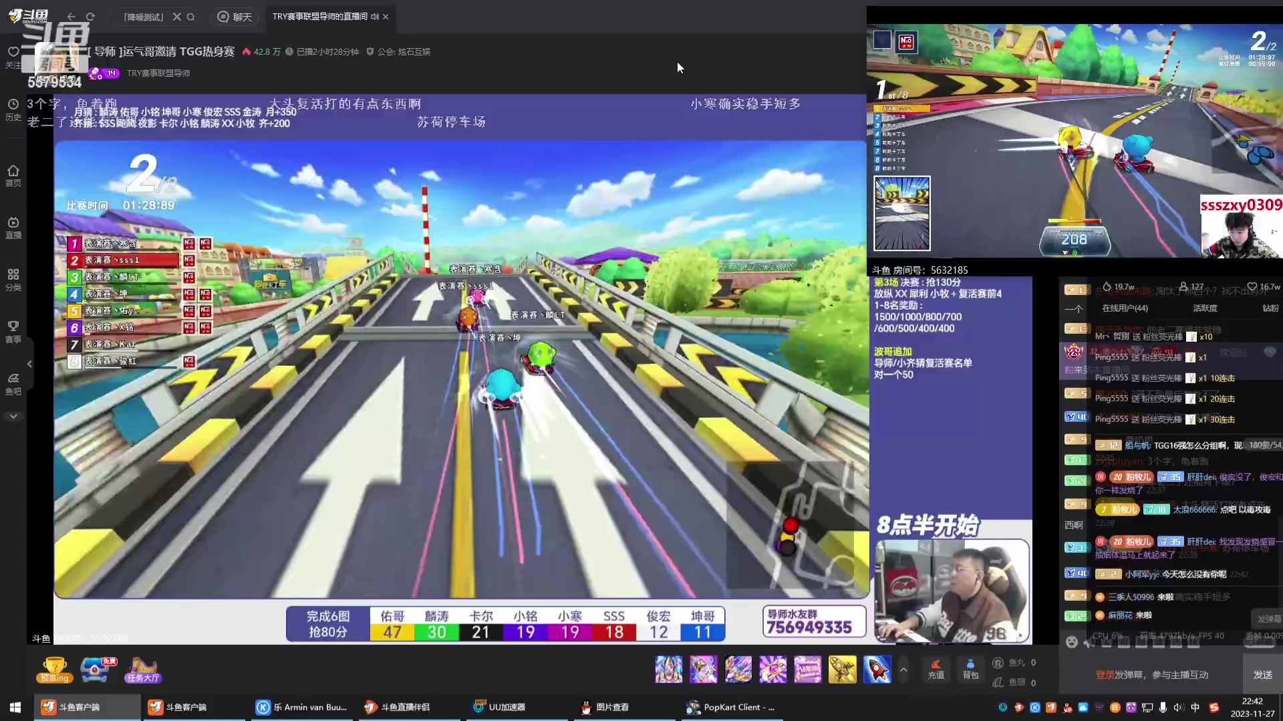
Task: Open the 在线用户(44) tab
Action: 1125,308
